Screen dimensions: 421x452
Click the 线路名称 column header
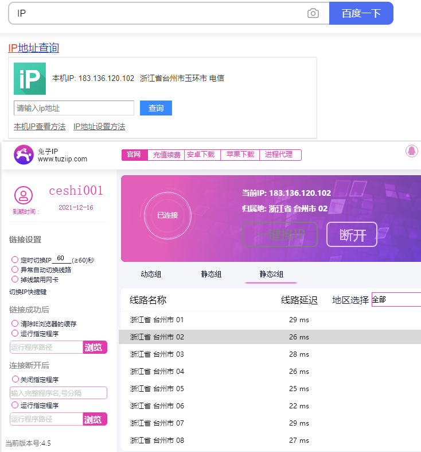[148, 300]
